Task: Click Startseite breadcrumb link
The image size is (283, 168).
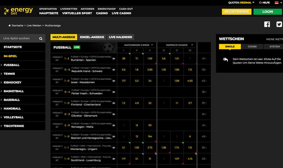Action: tap(17, 26)
